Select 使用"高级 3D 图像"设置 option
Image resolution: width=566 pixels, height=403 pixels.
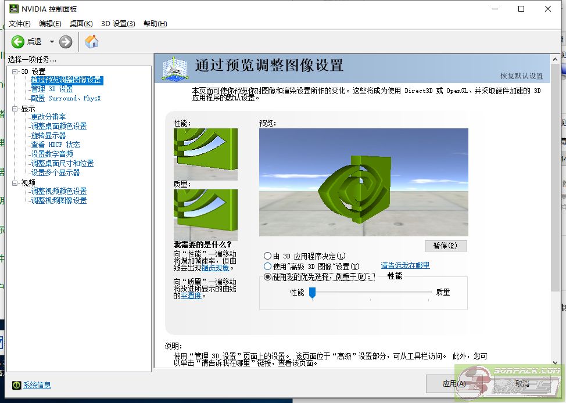pyautogui.click(x=268, y=267)
